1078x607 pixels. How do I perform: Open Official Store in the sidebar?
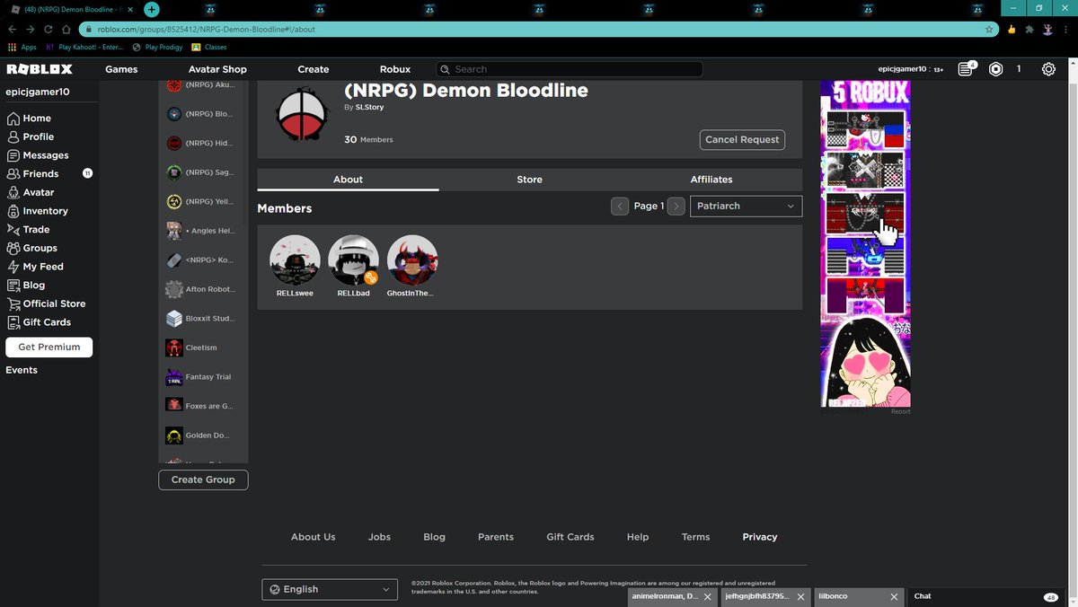tap(47, 303)
